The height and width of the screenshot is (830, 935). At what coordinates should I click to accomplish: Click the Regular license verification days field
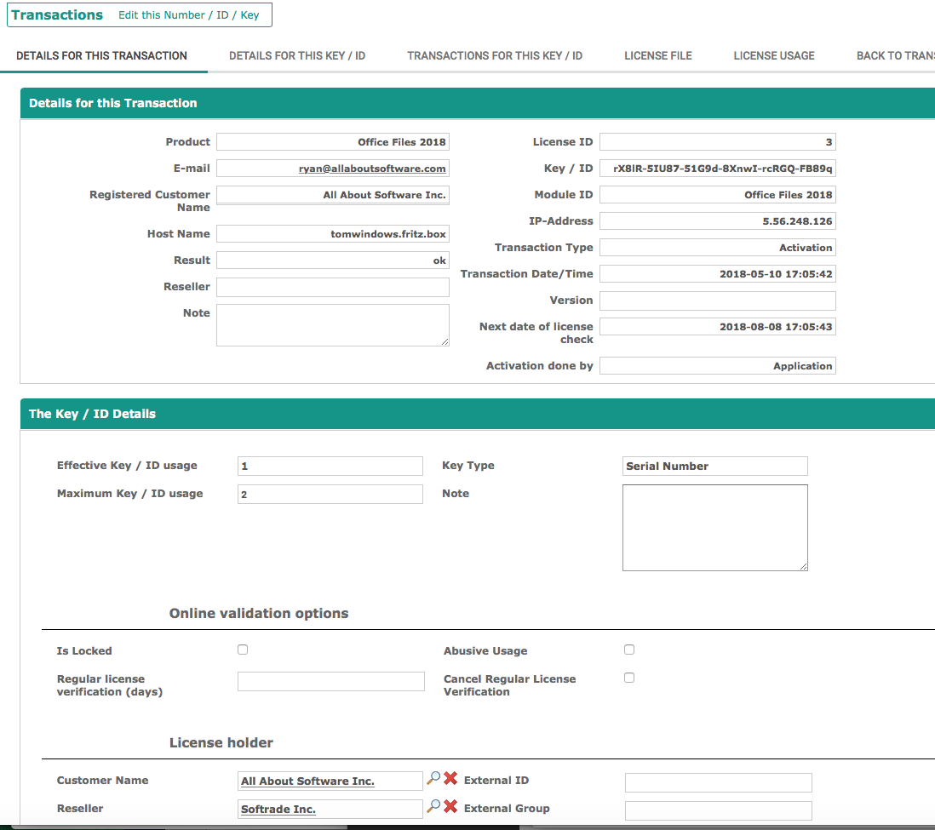coord(330,681)
